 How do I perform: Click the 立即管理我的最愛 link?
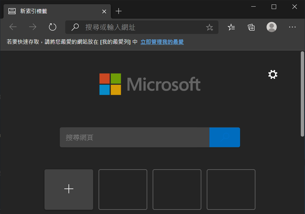[162, 42]
